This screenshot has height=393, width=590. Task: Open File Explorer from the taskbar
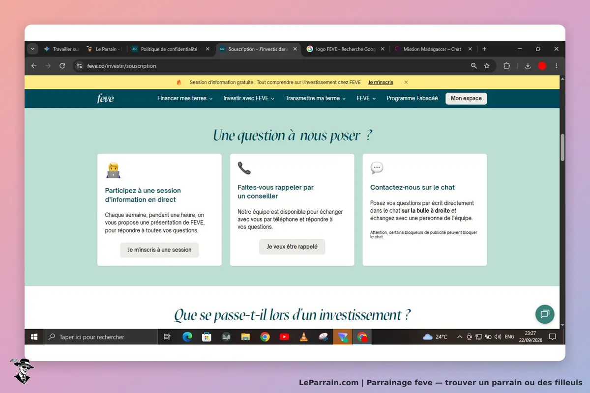(245, 337)
